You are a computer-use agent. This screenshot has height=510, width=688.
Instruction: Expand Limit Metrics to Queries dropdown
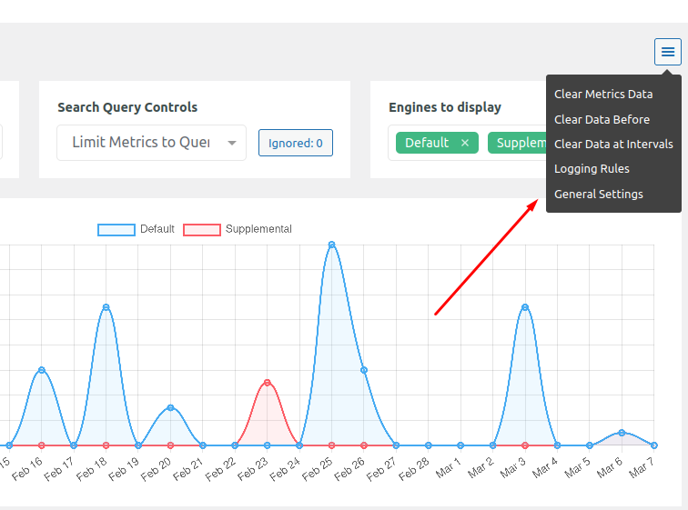151,143
